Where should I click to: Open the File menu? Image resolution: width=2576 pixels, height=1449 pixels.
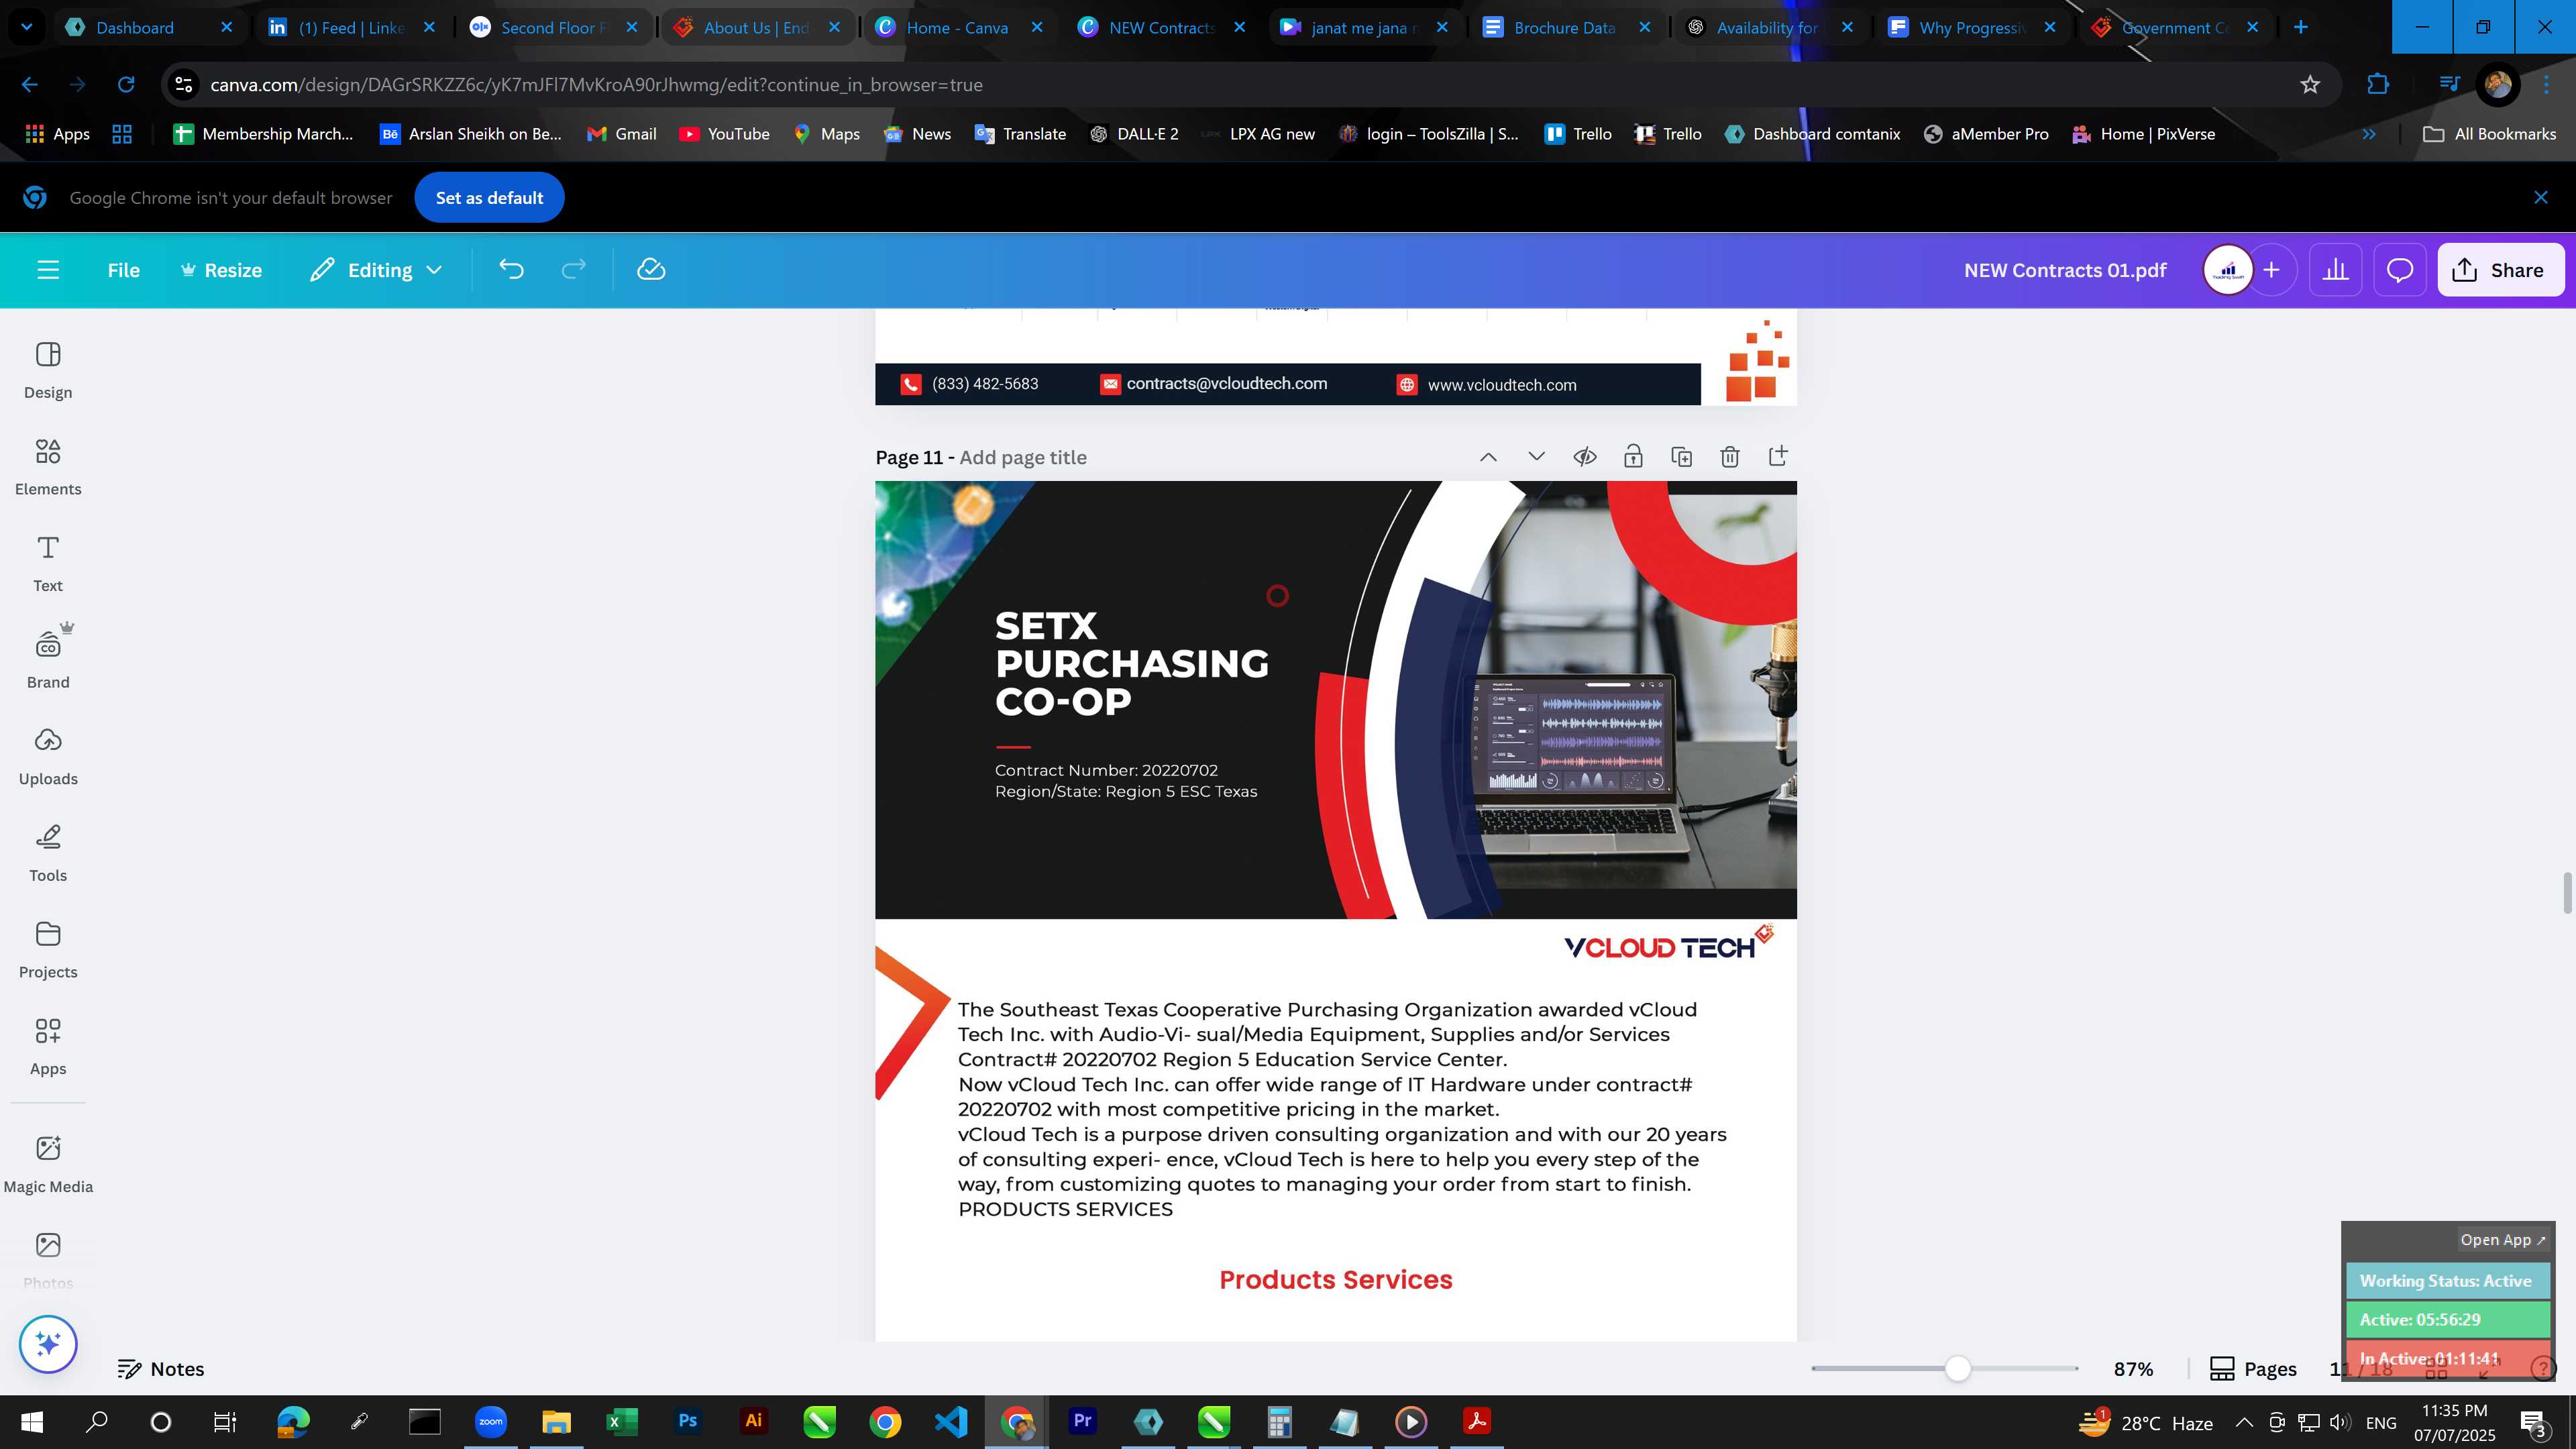pyautogui.click(x=123, y=270)
